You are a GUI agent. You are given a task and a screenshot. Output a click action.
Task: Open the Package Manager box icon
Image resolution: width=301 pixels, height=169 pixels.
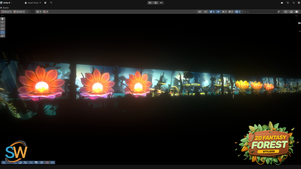[45, 3]
